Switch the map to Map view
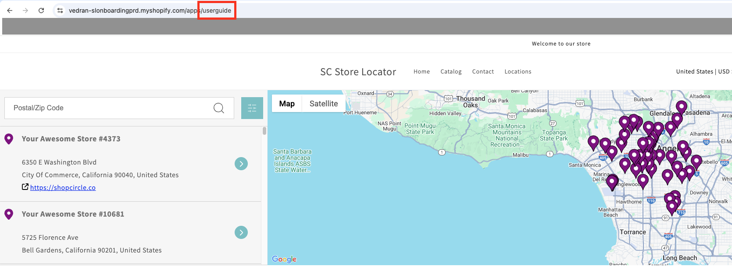 pyautogui.click(x=287, y=104)
